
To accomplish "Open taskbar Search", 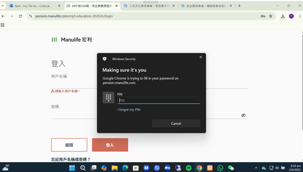I will (x=83, y=168).
